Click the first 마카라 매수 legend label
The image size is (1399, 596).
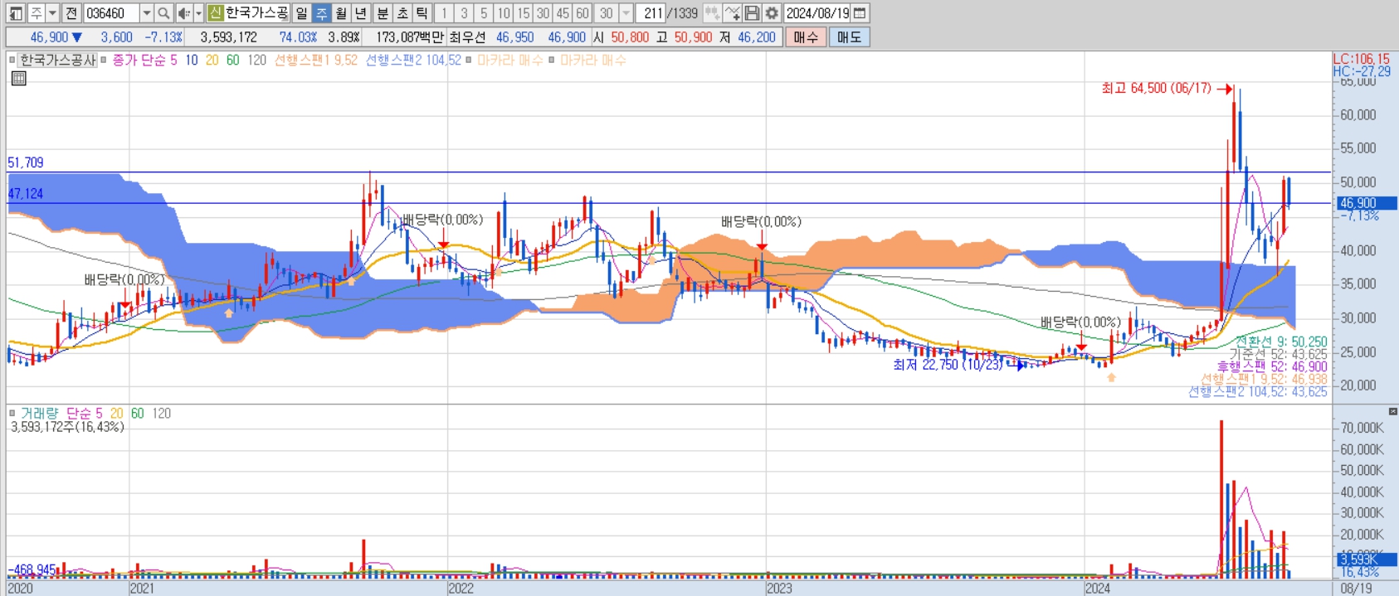click(x=509, y=61)
